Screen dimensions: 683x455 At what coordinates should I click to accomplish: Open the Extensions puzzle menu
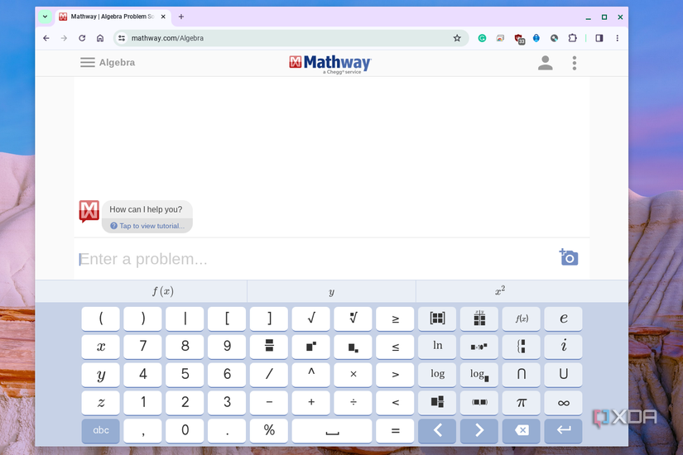(572, 38)
